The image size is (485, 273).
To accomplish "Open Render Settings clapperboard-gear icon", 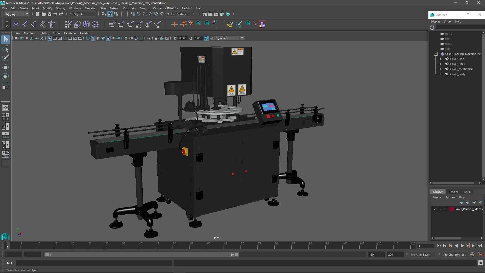I will 222,14.
